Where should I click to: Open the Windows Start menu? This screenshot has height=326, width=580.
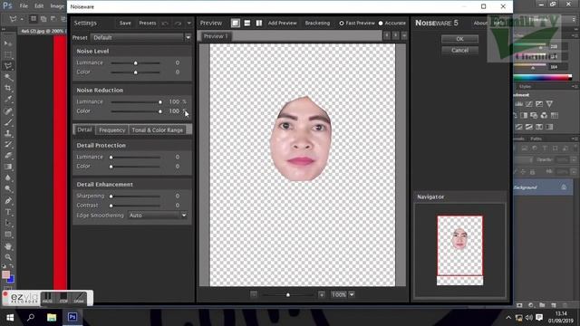[10, 317]
